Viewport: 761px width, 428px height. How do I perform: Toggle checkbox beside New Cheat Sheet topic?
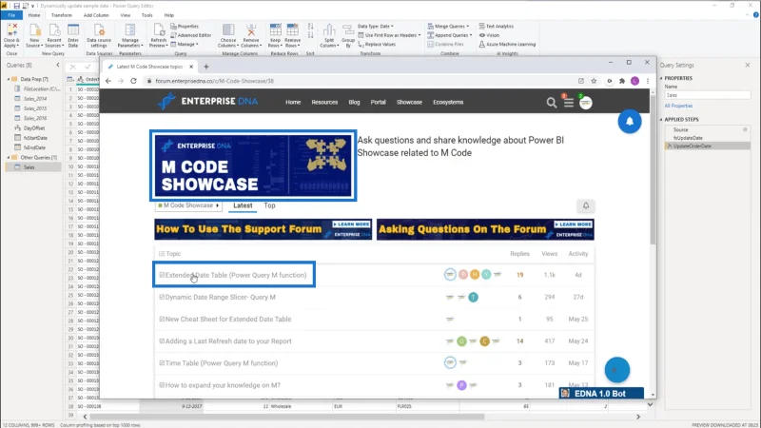(x=162, y=320)
